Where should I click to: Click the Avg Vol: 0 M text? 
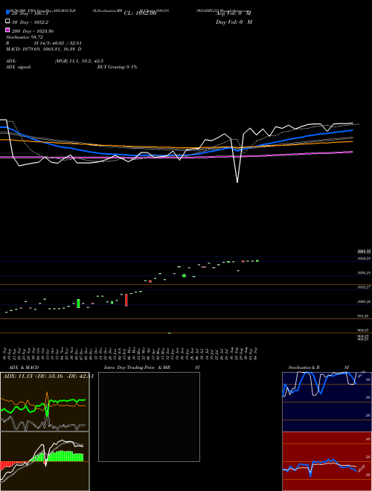tap(234, 13)
